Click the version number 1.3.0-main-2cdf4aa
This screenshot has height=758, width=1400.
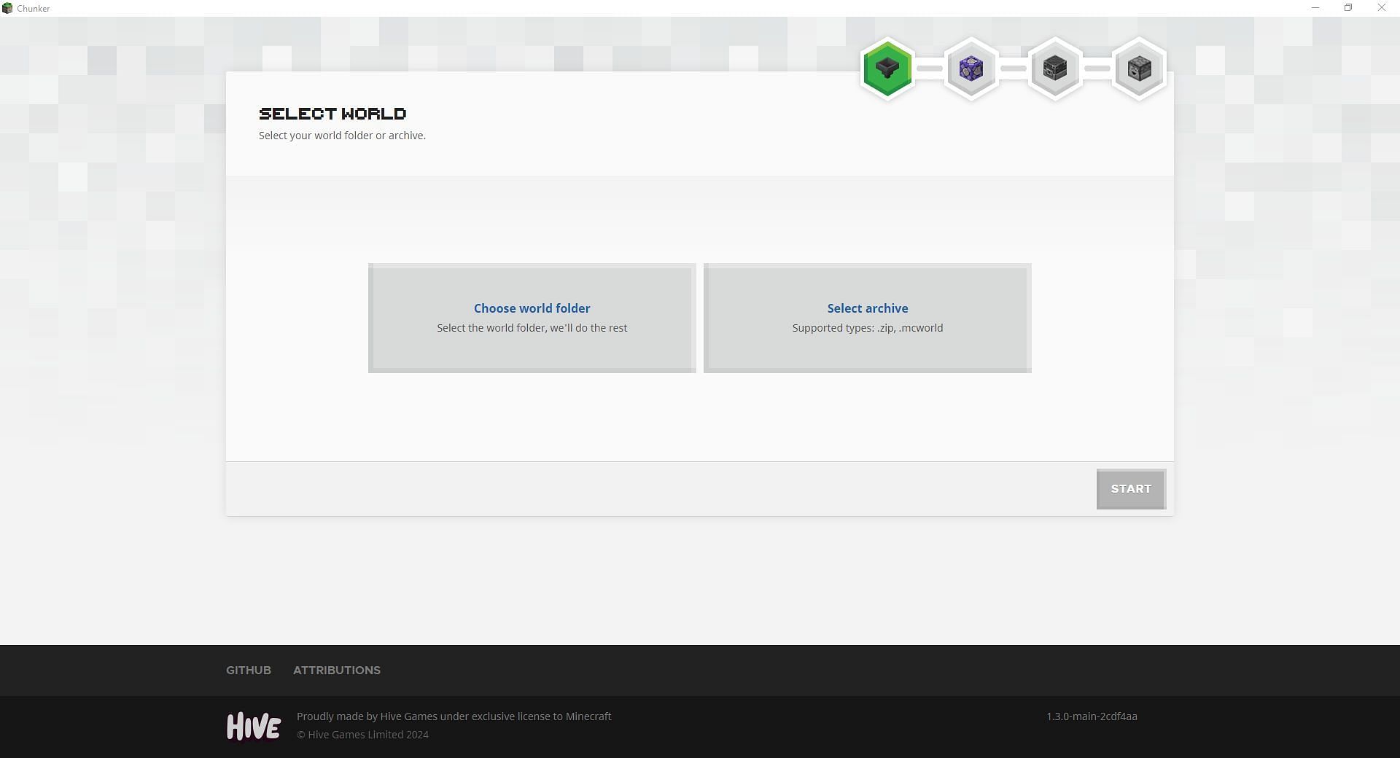click(1092, 716)
